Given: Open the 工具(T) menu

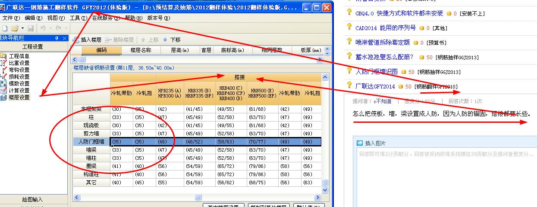Looking at the screenshot, I should click(x=78, y=18).
